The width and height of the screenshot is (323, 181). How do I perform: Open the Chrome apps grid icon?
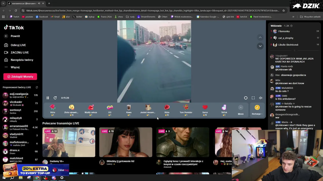pyautogui.click(x=3, y=17)
